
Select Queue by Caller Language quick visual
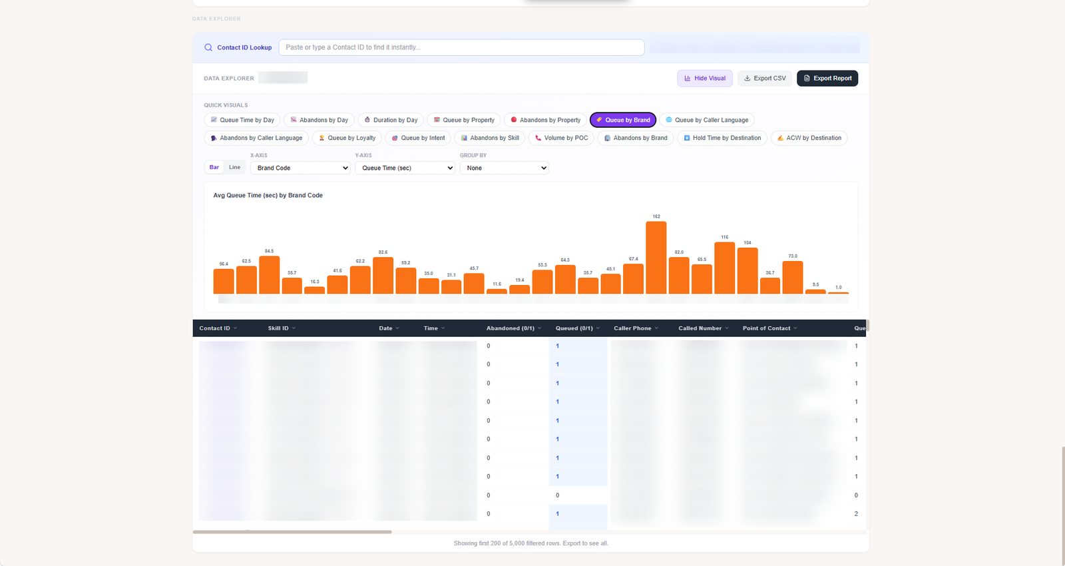point(706,120)
